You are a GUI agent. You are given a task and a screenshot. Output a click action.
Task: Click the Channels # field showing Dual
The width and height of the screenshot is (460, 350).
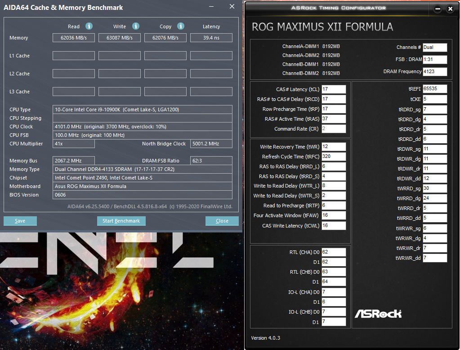(435, 48)
